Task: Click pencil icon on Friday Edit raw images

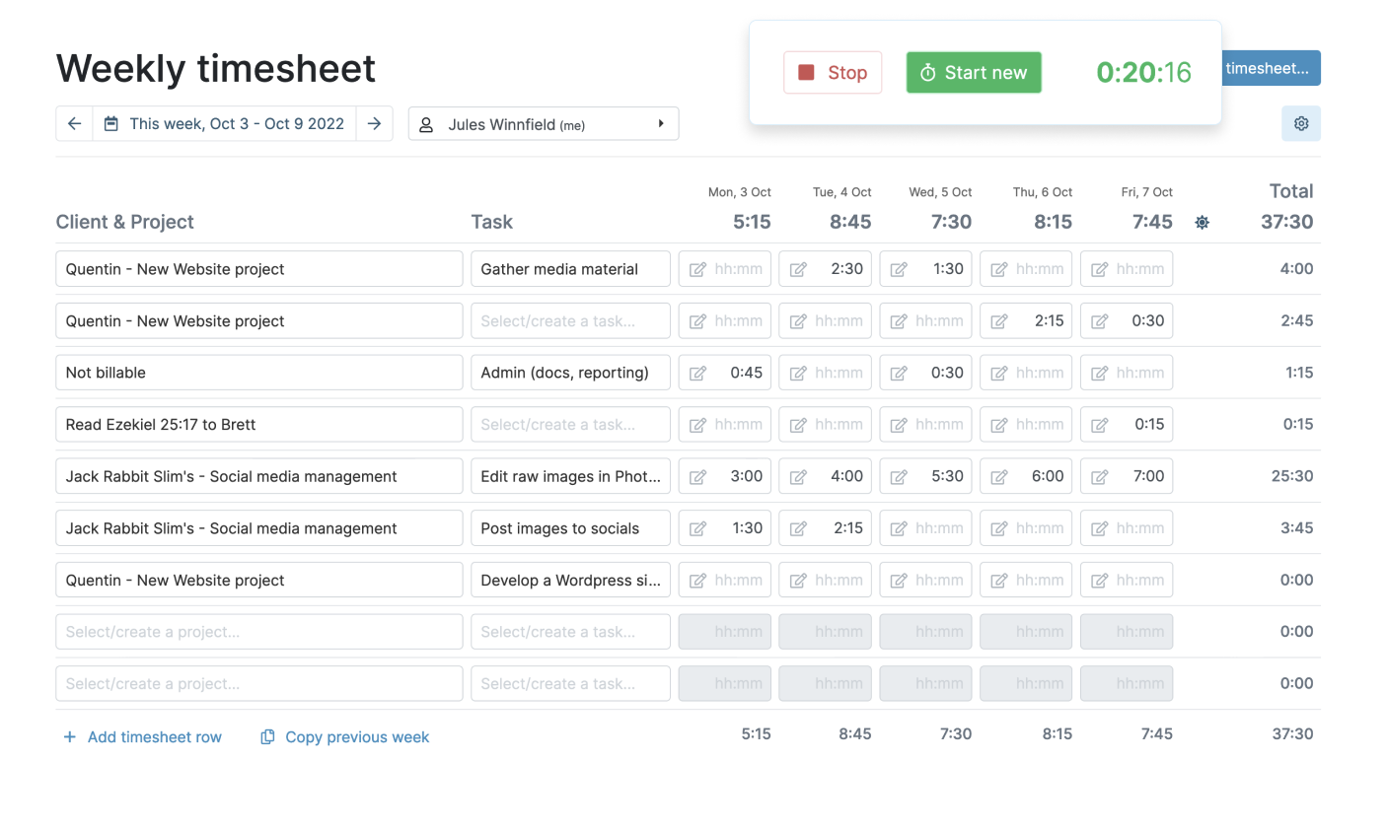Action: [1099, 476]
